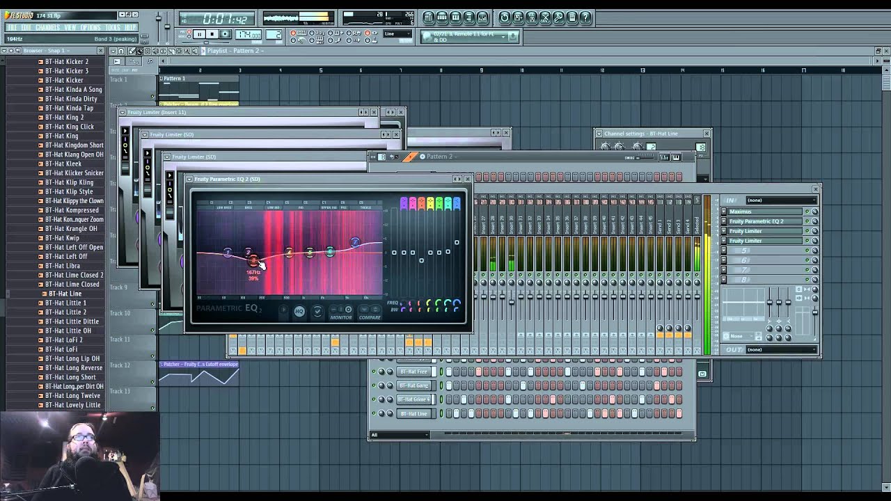Open the Step Sequencer view icon
The height and width of the screenshot is (501, 891).
(443, 17)
